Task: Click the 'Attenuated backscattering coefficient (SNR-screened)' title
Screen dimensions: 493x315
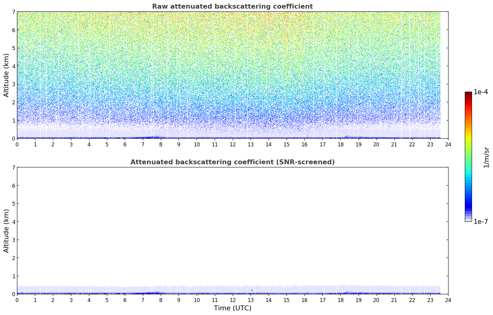Action: pyautogui.click(x=232, y=162)
